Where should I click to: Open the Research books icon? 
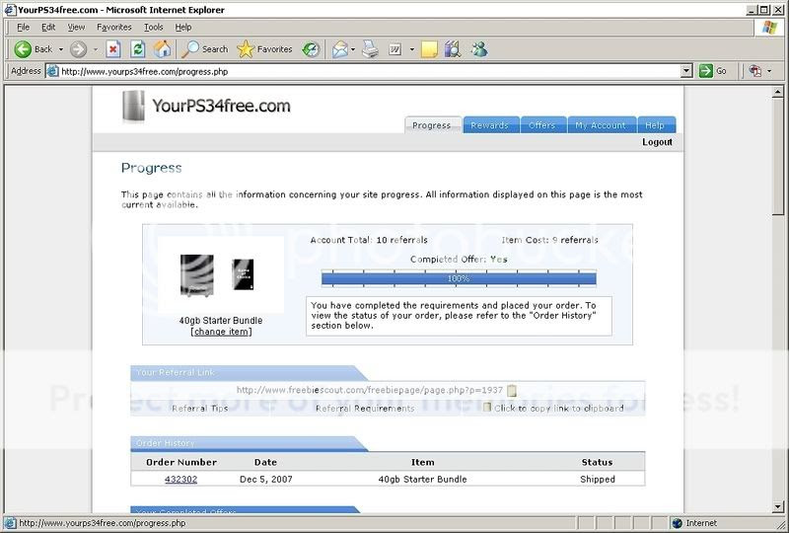[x=453, y=49]
